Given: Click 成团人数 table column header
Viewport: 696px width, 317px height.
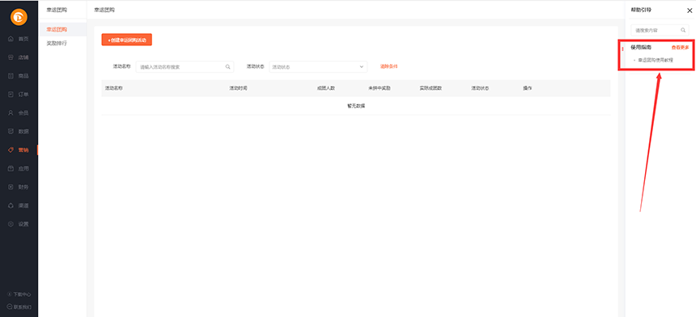Looking at the screenshot, I should [x=326, y=88].
